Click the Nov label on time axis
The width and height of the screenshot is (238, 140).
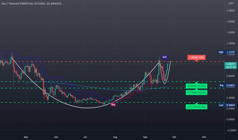(x=204, y=137)
